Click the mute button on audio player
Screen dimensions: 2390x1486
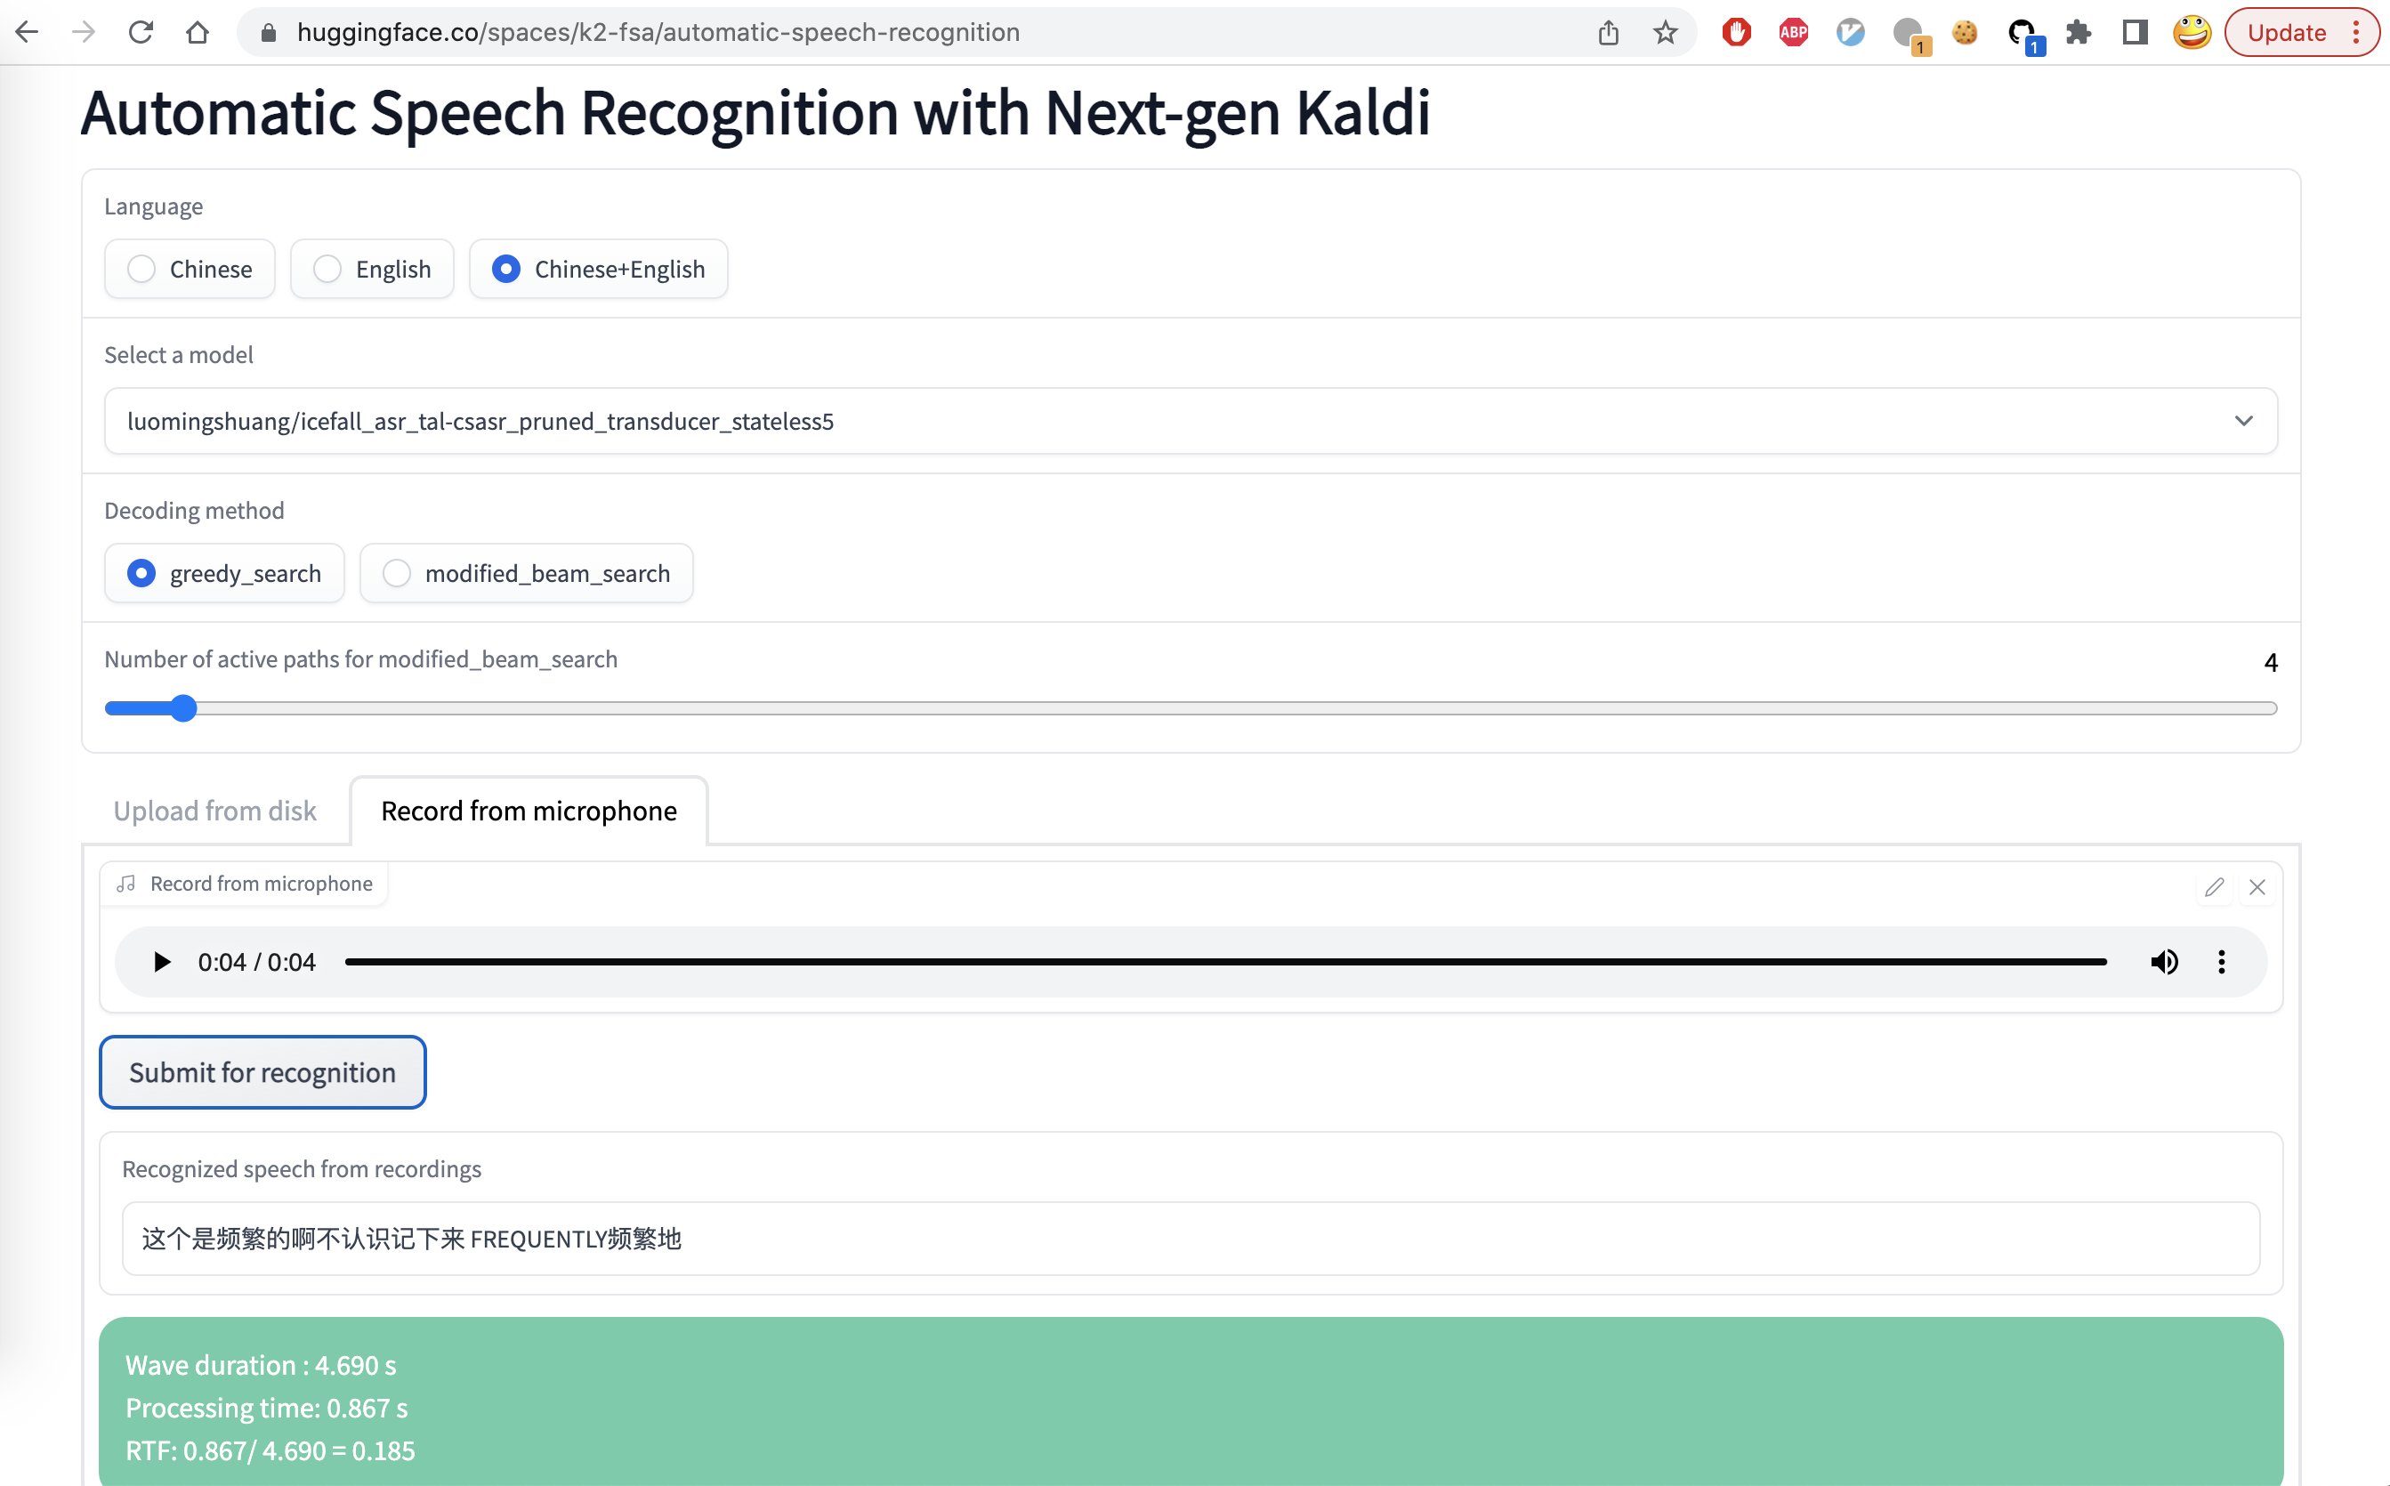pyautogui.click(x=2164, y=958)
